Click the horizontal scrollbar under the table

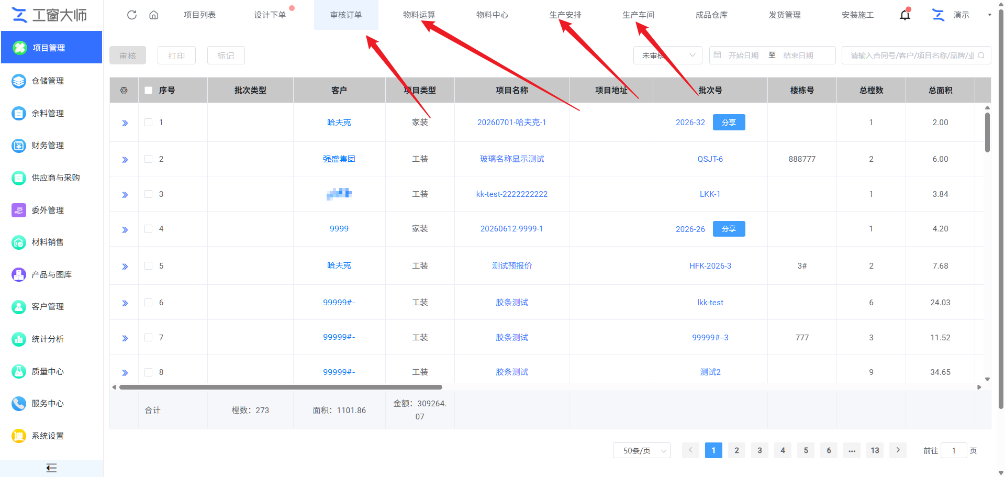281,387
